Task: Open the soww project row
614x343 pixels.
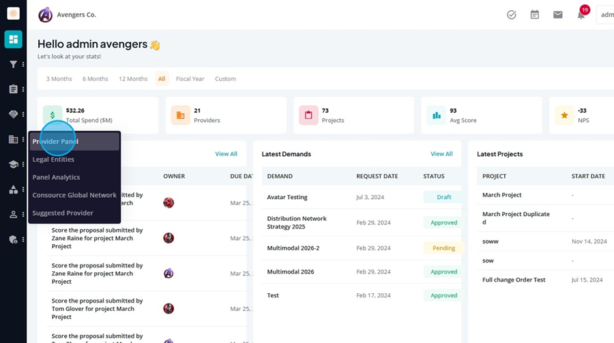Action: pos(491,241)
